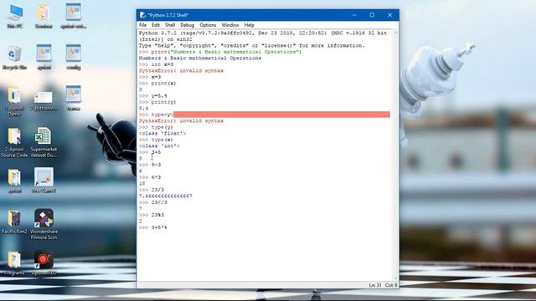This screenshot has height=301, width=536.
Task: Select the config file desktop icon
Action: 73,58
